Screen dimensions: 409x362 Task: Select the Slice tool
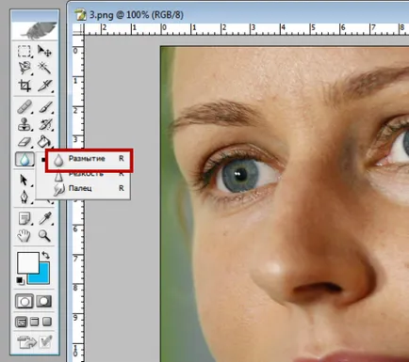(x=44, y=86)
